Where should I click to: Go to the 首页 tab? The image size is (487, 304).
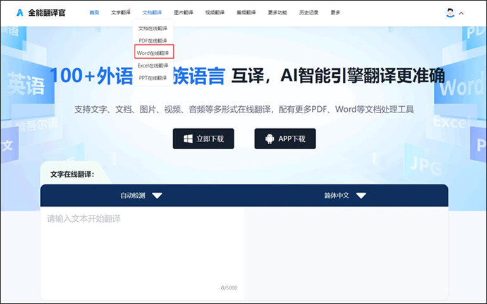pyautogui.click(x=94, y=13)
